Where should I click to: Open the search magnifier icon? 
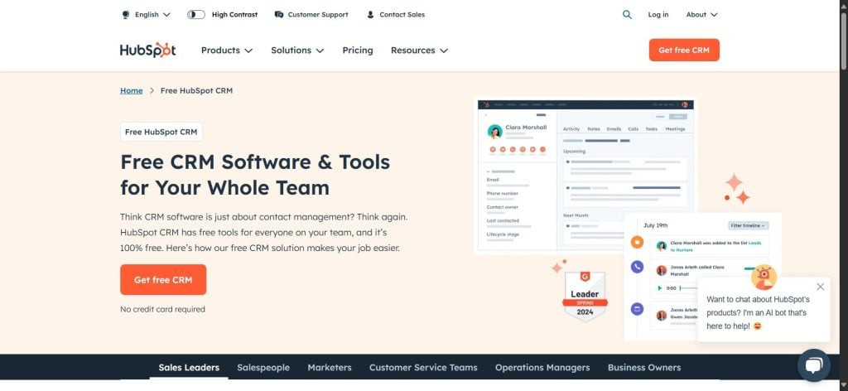627,14
